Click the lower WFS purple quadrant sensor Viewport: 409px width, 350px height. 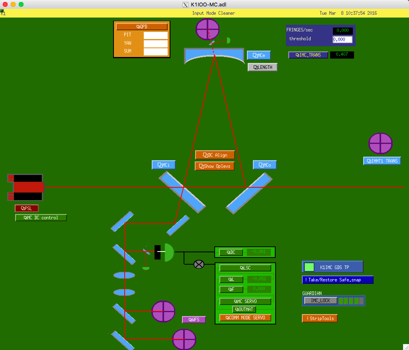pos(184,339)
